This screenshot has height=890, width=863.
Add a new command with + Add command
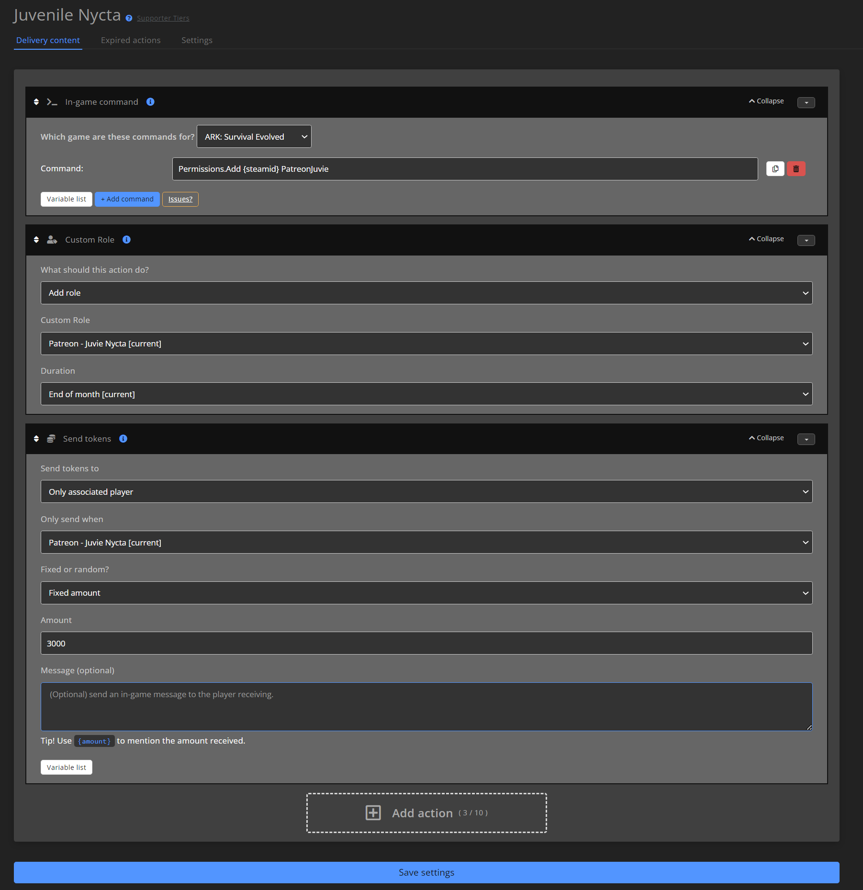(127, 199)
